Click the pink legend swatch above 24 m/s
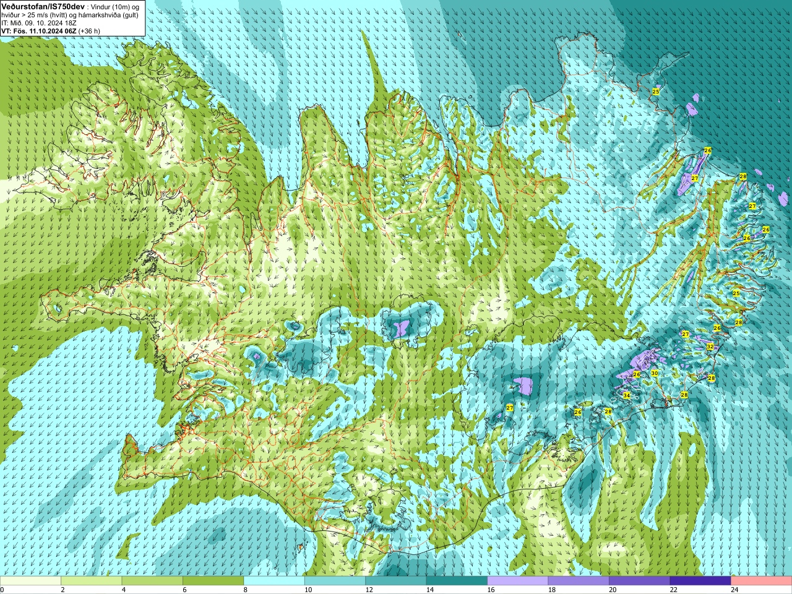Viewport: 792px width, 594px height. point(762,581)
